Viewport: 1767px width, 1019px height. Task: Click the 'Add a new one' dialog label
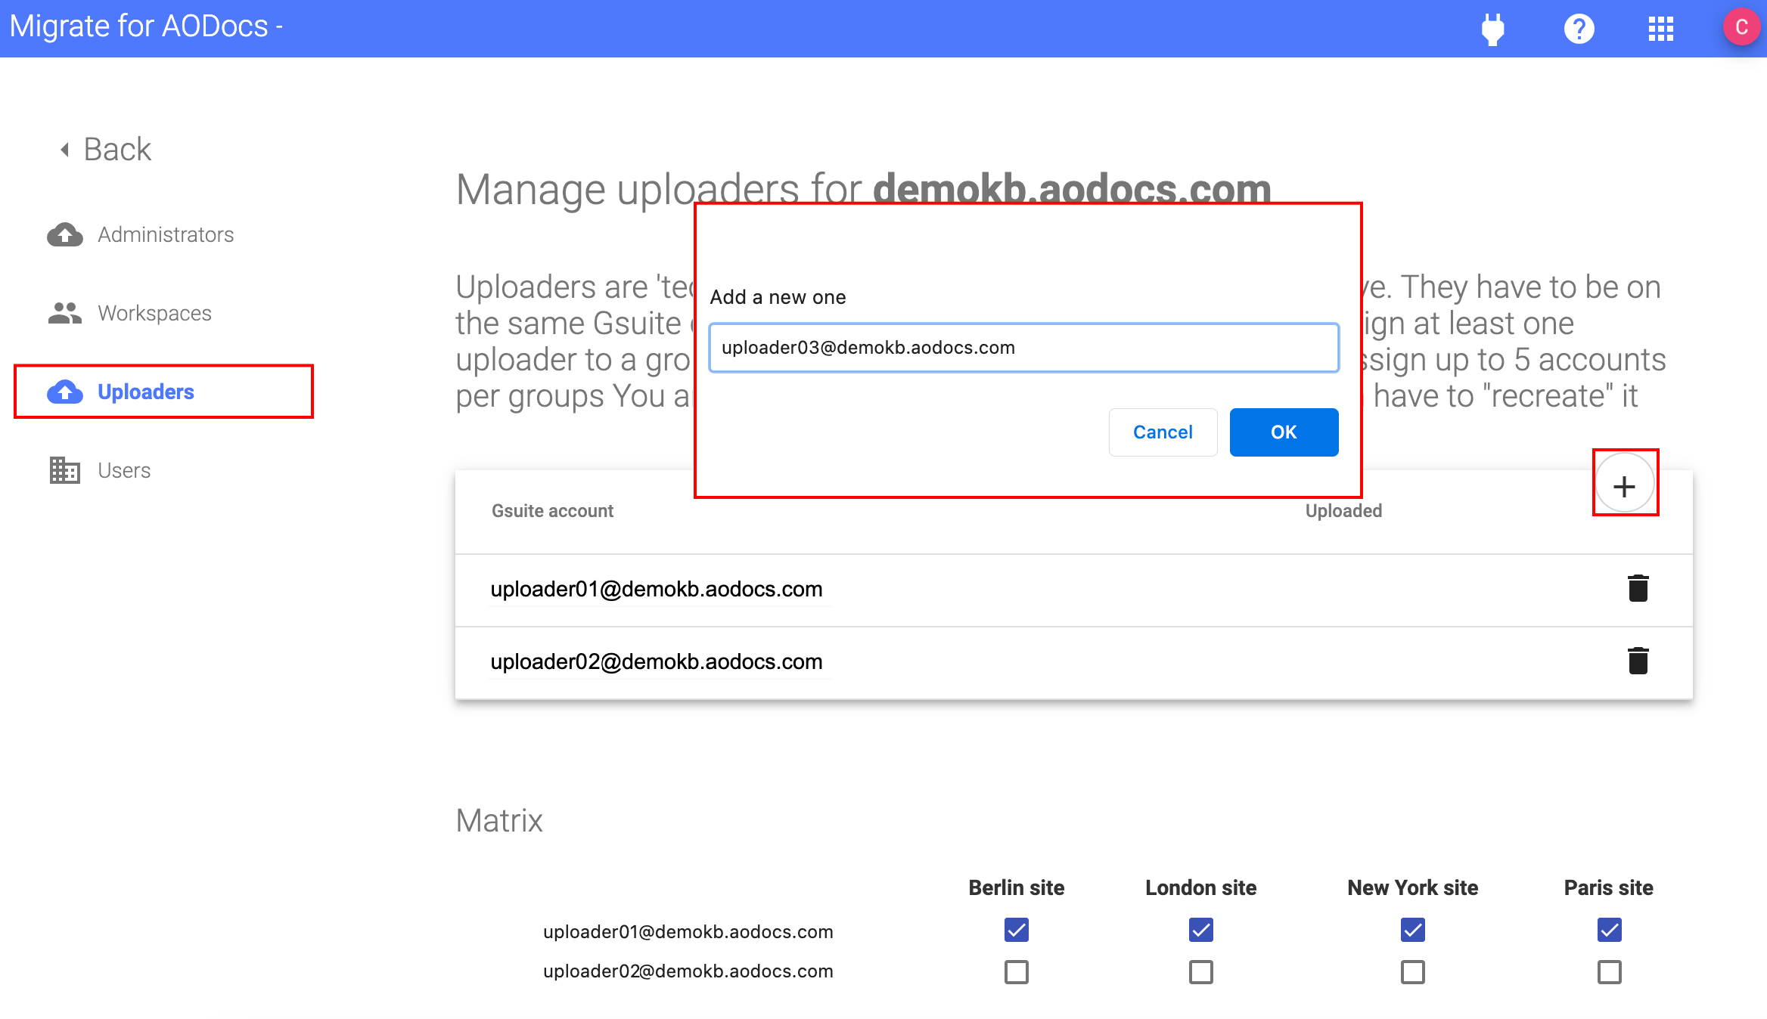pos(778,297)
